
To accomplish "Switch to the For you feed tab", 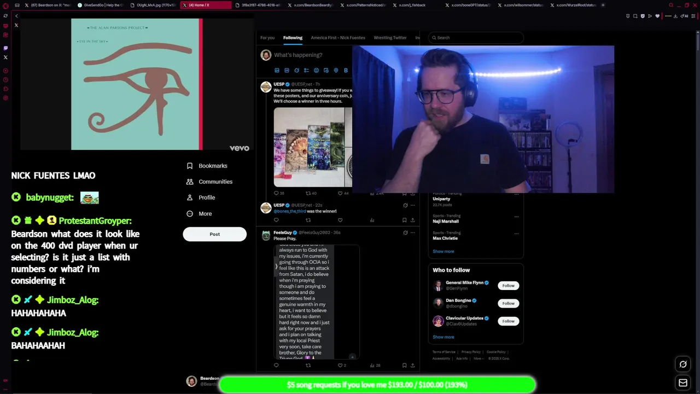I will point(267,38).
